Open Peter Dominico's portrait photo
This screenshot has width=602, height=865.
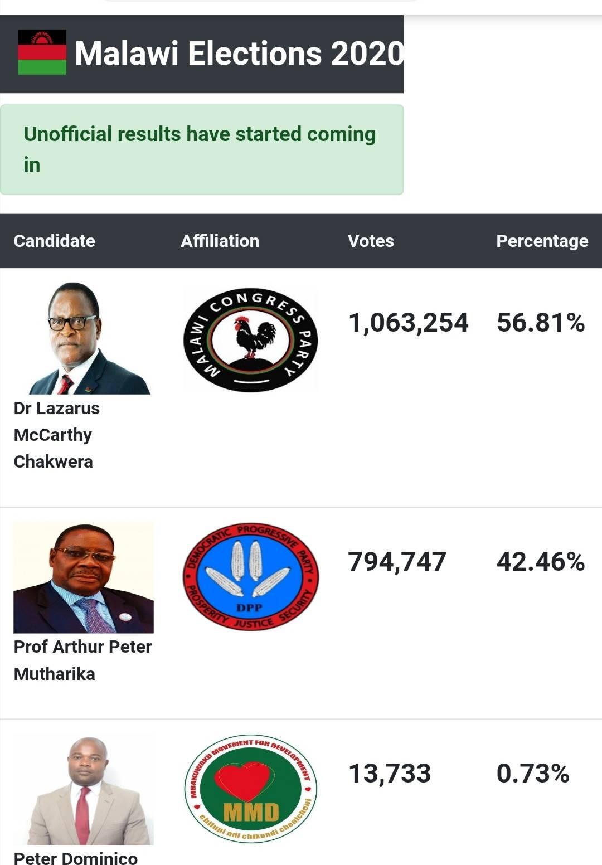coord(84,790)
